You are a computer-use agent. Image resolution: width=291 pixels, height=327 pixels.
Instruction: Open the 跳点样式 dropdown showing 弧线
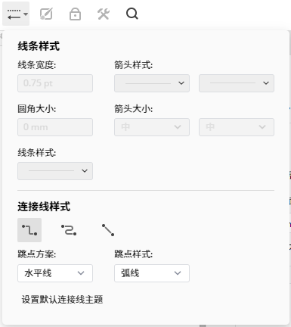click(152, 273)
